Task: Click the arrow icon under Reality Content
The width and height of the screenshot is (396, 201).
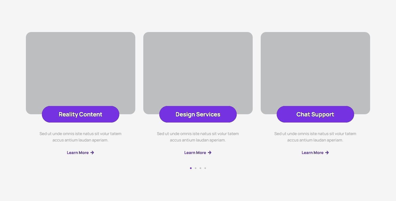Action: [92, 153]
